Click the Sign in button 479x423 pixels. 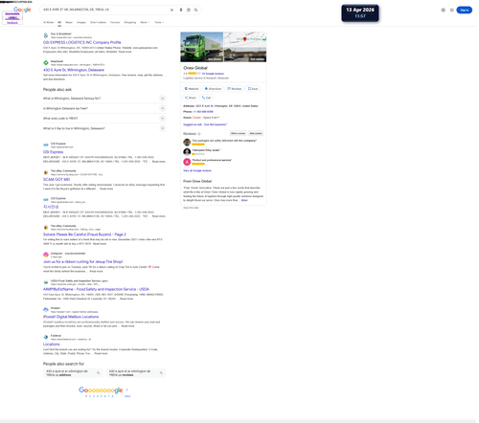(465, 10)
